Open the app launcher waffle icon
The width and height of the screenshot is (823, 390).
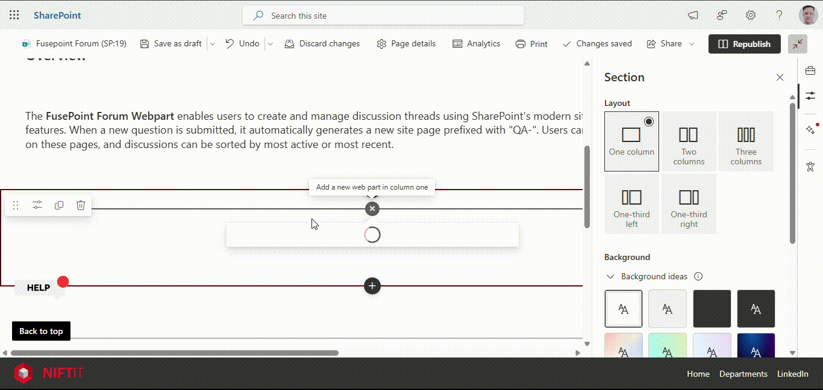(x=14, y=16)
